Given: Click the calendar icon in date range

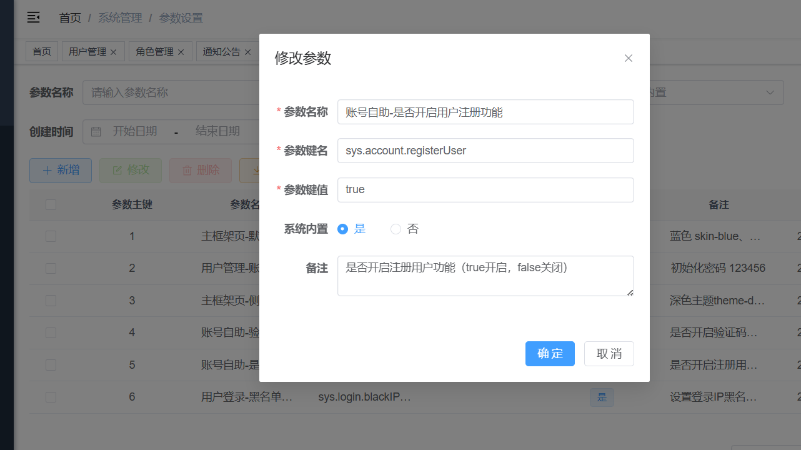Looking at the screenshot, I should point(96,132).
